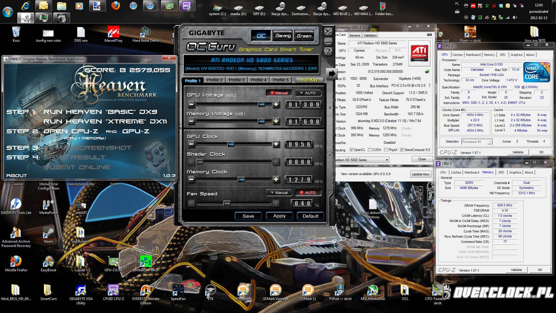556x313 pixels.
Task: Open Mainboard tab in upper CPU-Z window
Action: point(473,55)
